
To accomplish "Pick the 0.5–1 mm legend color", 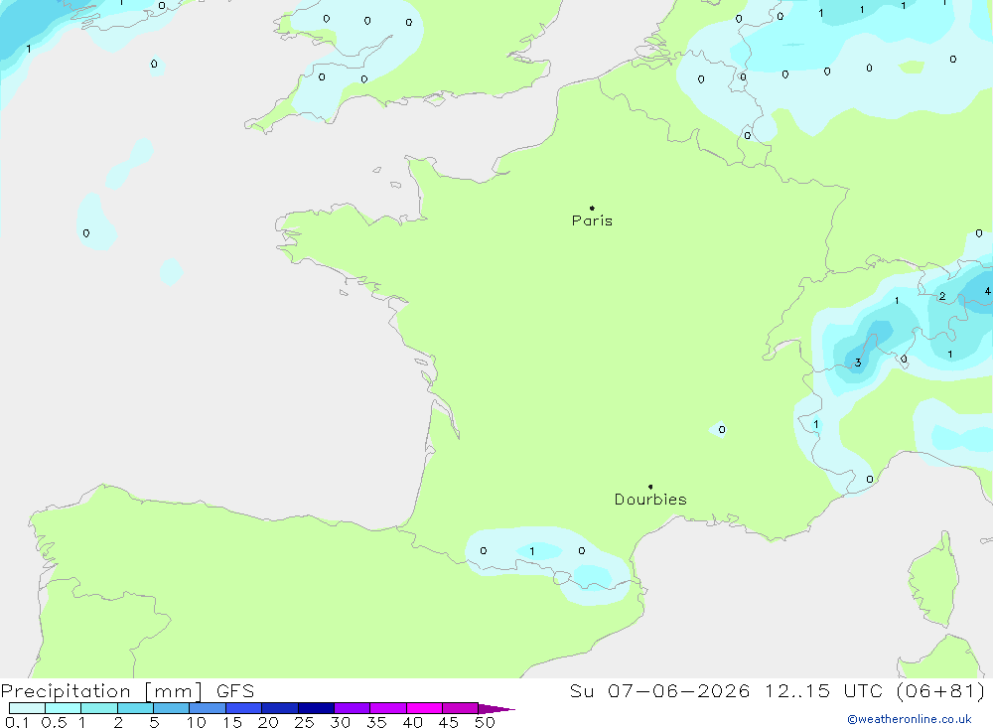I will 64,708.
